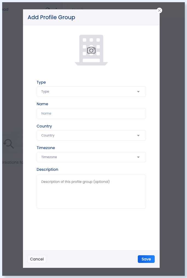
Task: Open the Timezone dropdown field
Action: [91, 157]
